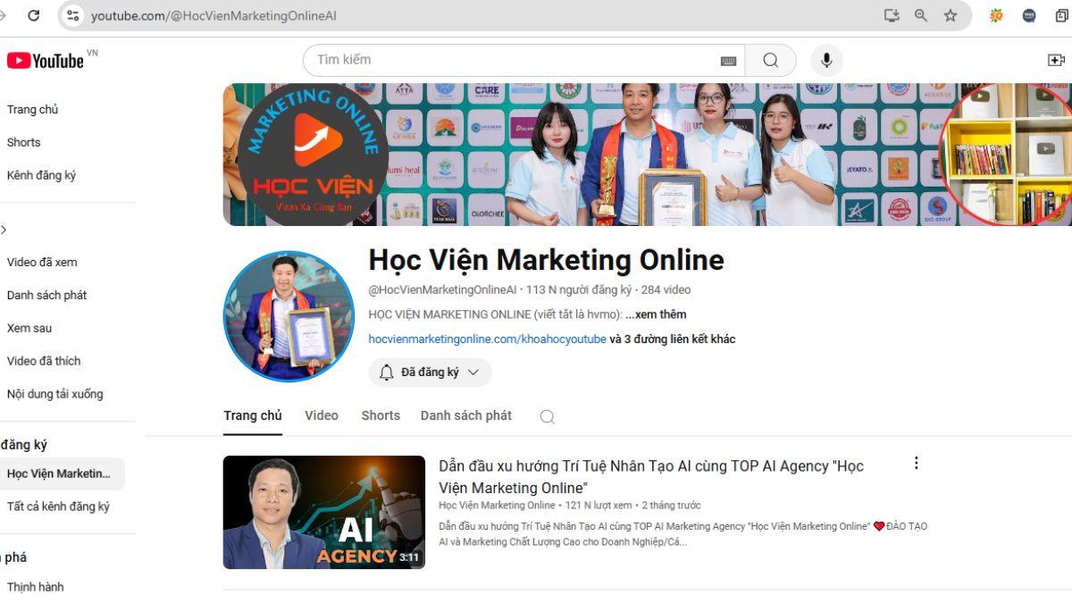Expand the sidebar section chevron above Video đã xem
The height and width of the screenshot is (603, 1072).
coord(4,230)
